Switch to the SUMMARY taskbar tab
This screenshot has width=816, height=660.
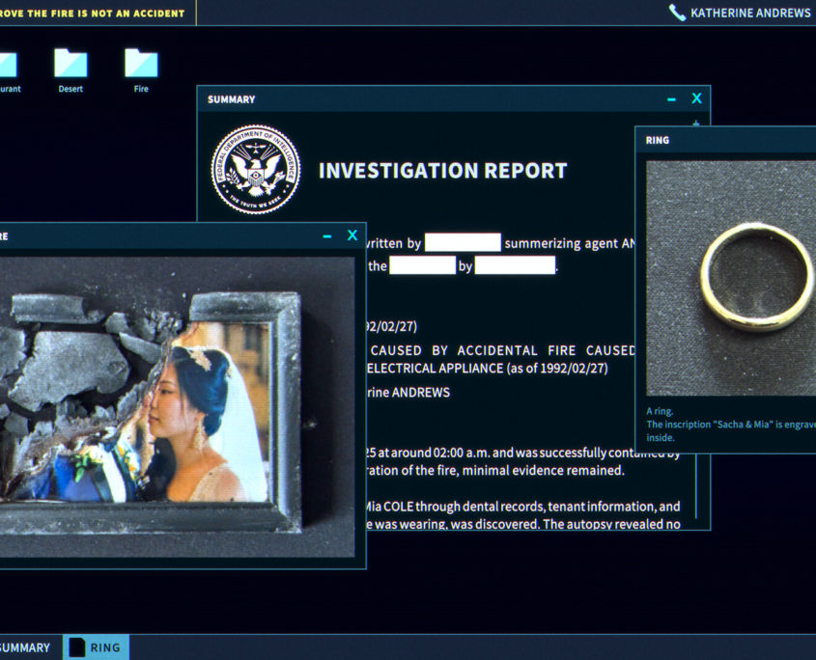(x=25, y=647)
